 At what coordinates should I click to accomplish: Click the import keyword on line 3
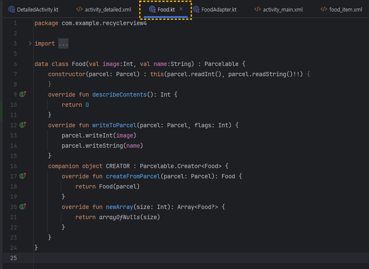pyautogui.click(x=45, y=43)
